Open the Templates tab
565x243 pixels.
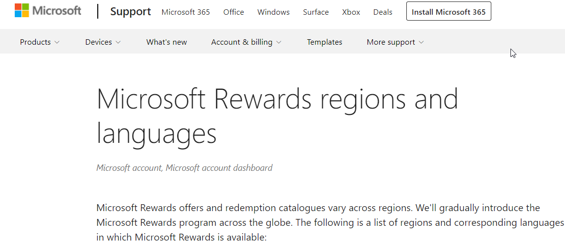[x=325, y=42]
